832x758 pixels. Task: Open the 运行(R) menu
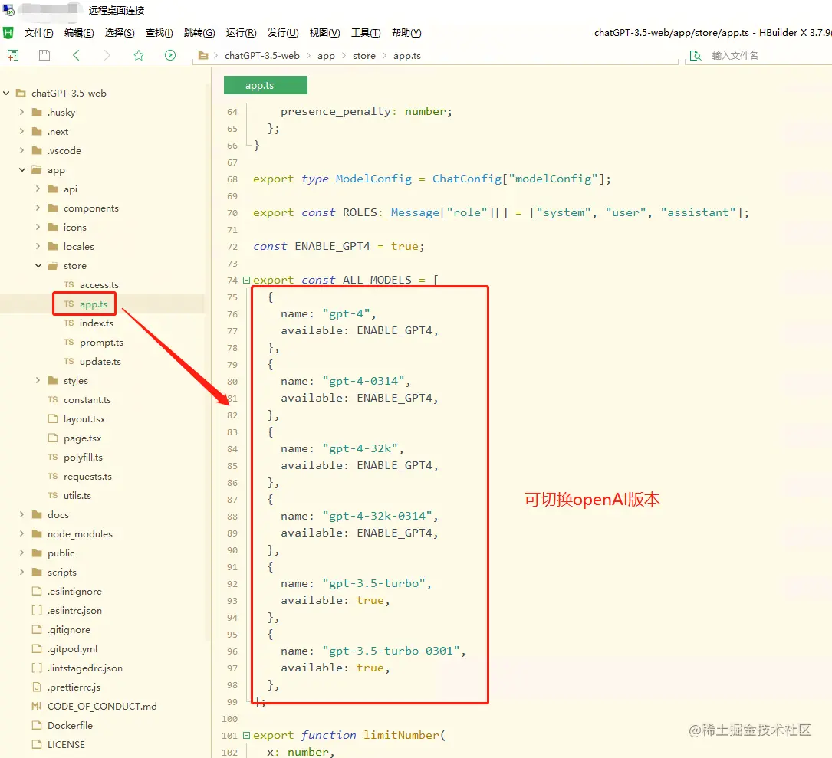(241, 33)
